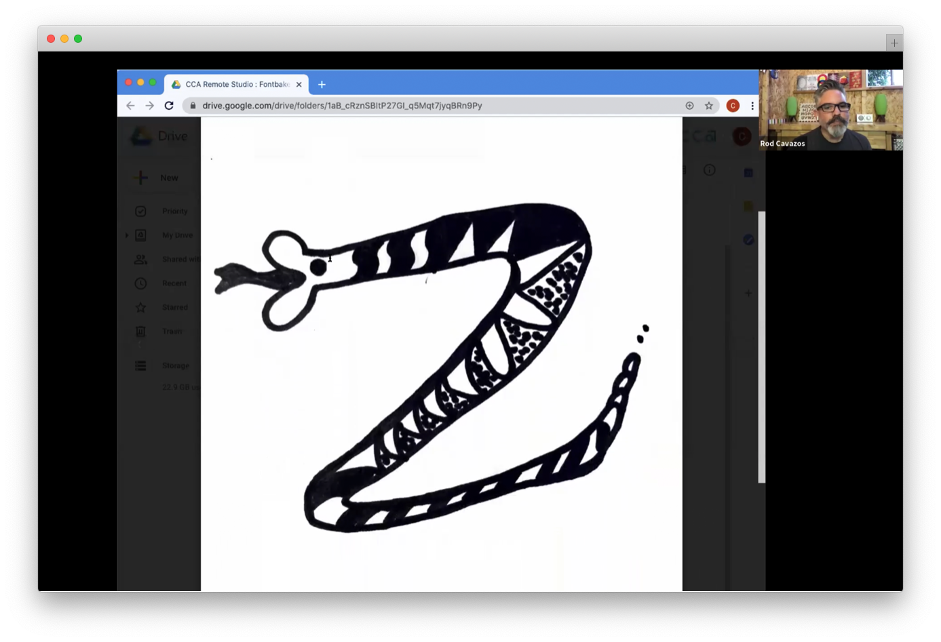The height and width of the screenshot is (642, 941).
Task: Open the Priority section in sidebar
Action: pos(174,212)
